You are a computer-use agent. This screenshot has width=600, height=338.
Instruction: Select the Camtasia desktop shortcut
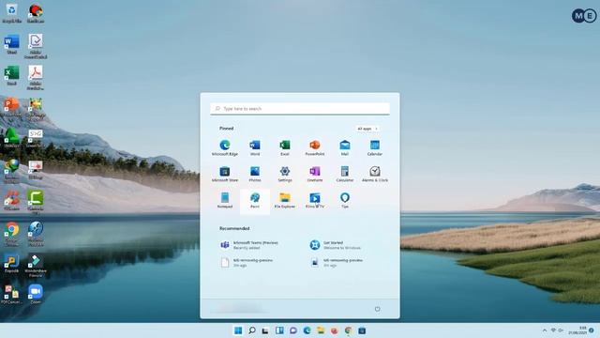pos(36,201)
